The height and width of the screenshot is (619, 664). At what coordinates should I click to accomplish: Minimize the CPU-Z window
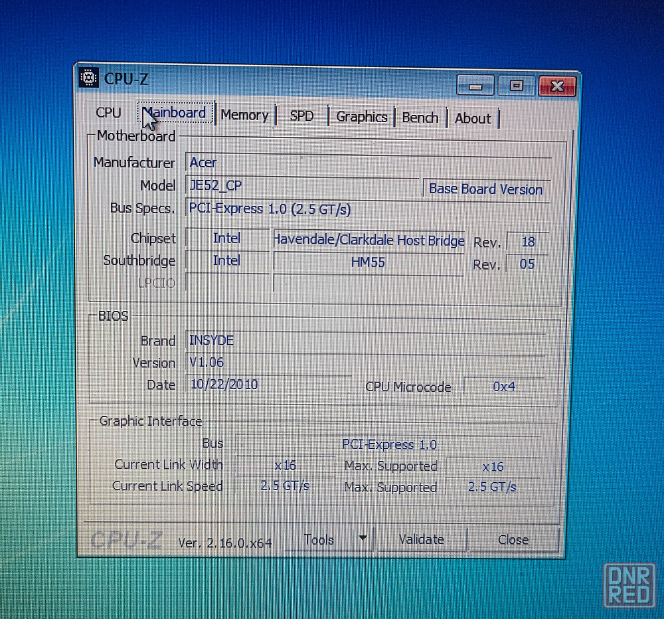pos(475,86)
